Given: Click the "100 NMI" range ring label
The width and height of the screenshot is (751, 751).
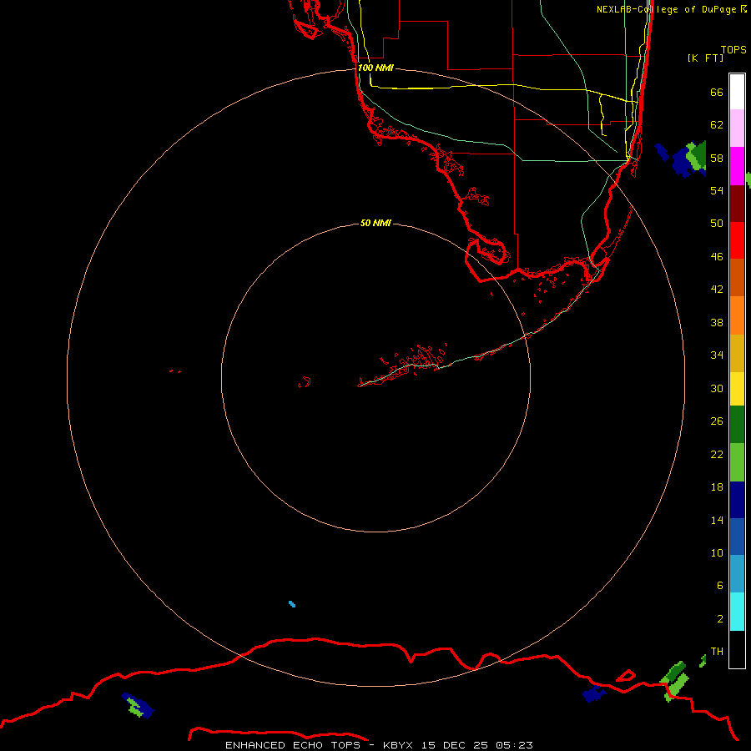Looking at the screenshot, I should point(376,68).
